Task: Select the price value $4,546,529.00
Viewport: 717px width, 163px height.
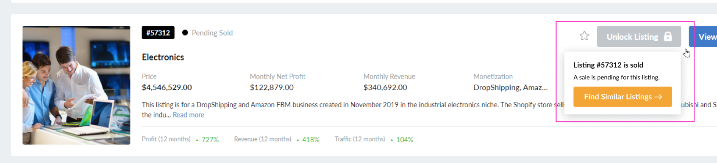Action: coord(167,87)
